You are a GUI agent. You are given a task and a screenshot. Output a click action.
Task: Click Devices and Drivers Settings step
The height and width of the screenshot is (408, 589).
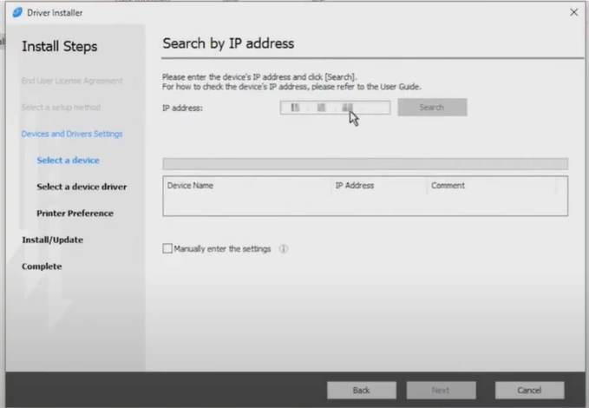pyautogui.click(x=72, y=134)
